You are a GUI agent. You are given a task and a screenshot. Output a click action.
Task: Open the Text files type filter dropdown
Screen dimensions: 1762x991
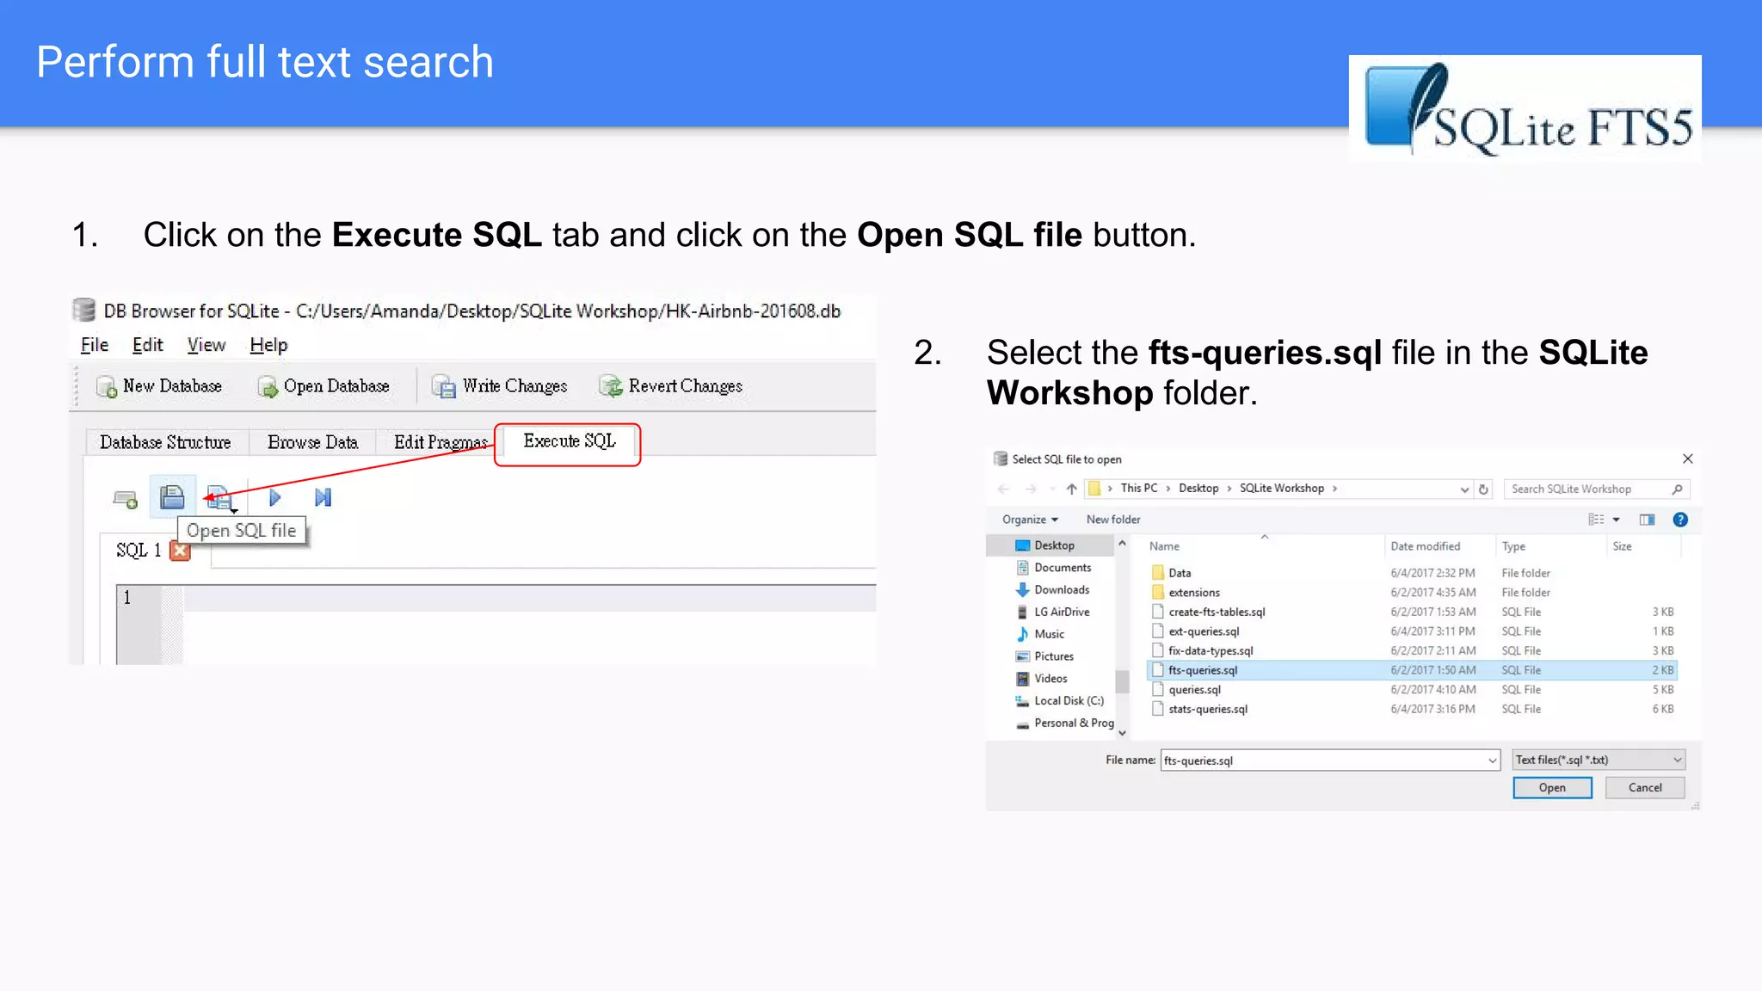pos(1599,760)
